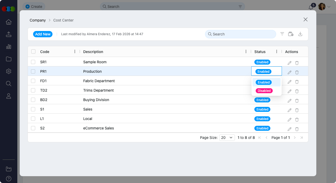Open the filter icon beside modal search
Image resolution: width=336 pixels, height=183 pixels.
click(282, 34)
